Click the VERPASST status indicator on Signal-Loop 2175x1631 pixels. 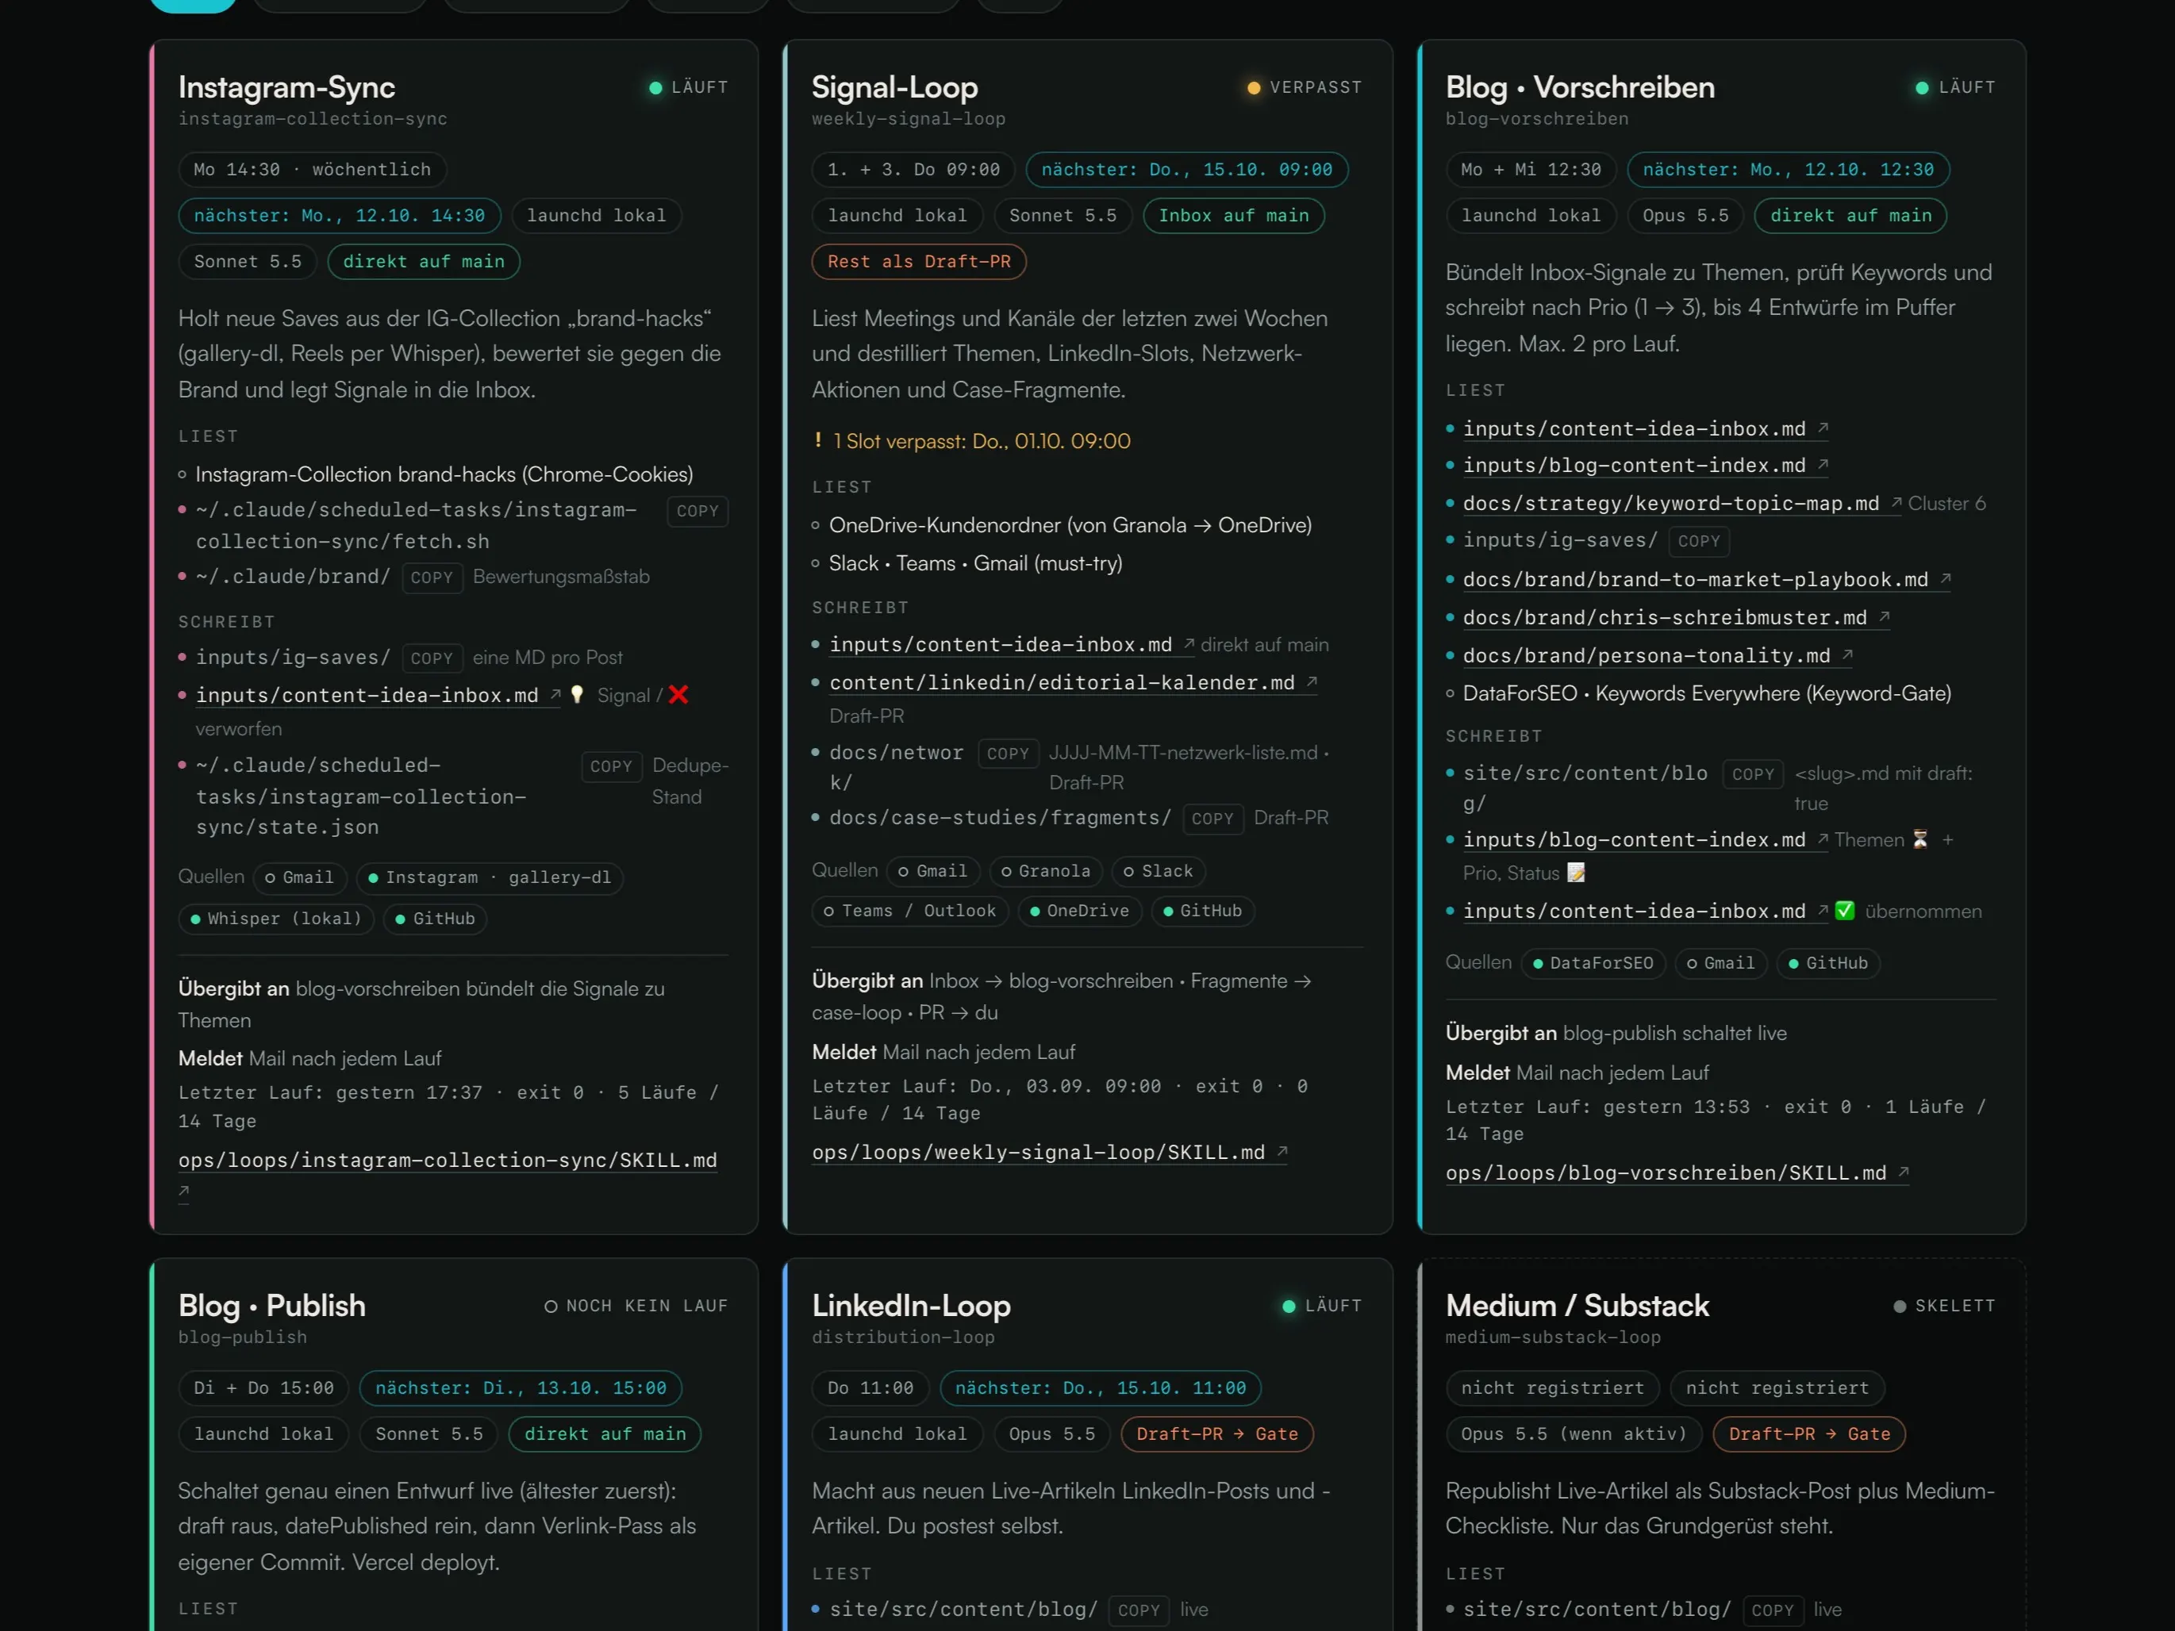[x=1304, y=87]
